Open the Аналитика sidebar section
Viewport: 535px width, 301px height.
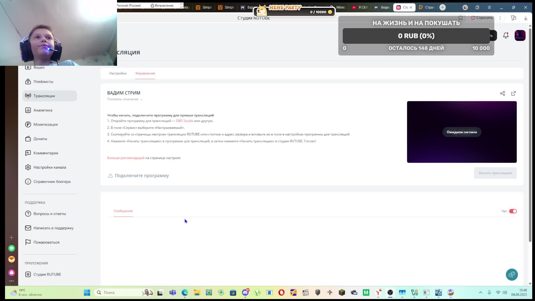43,110
